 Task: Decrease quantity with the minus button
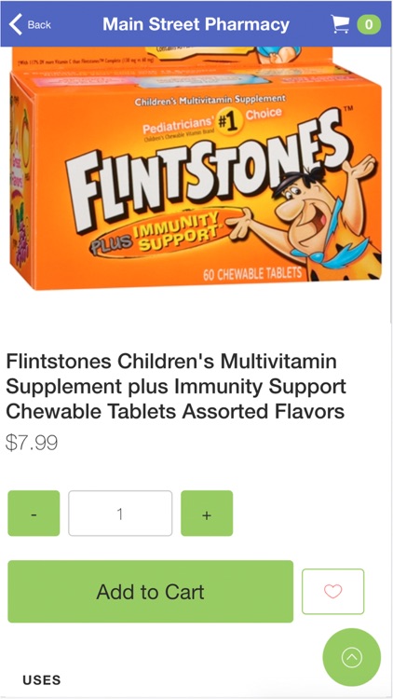34,514
